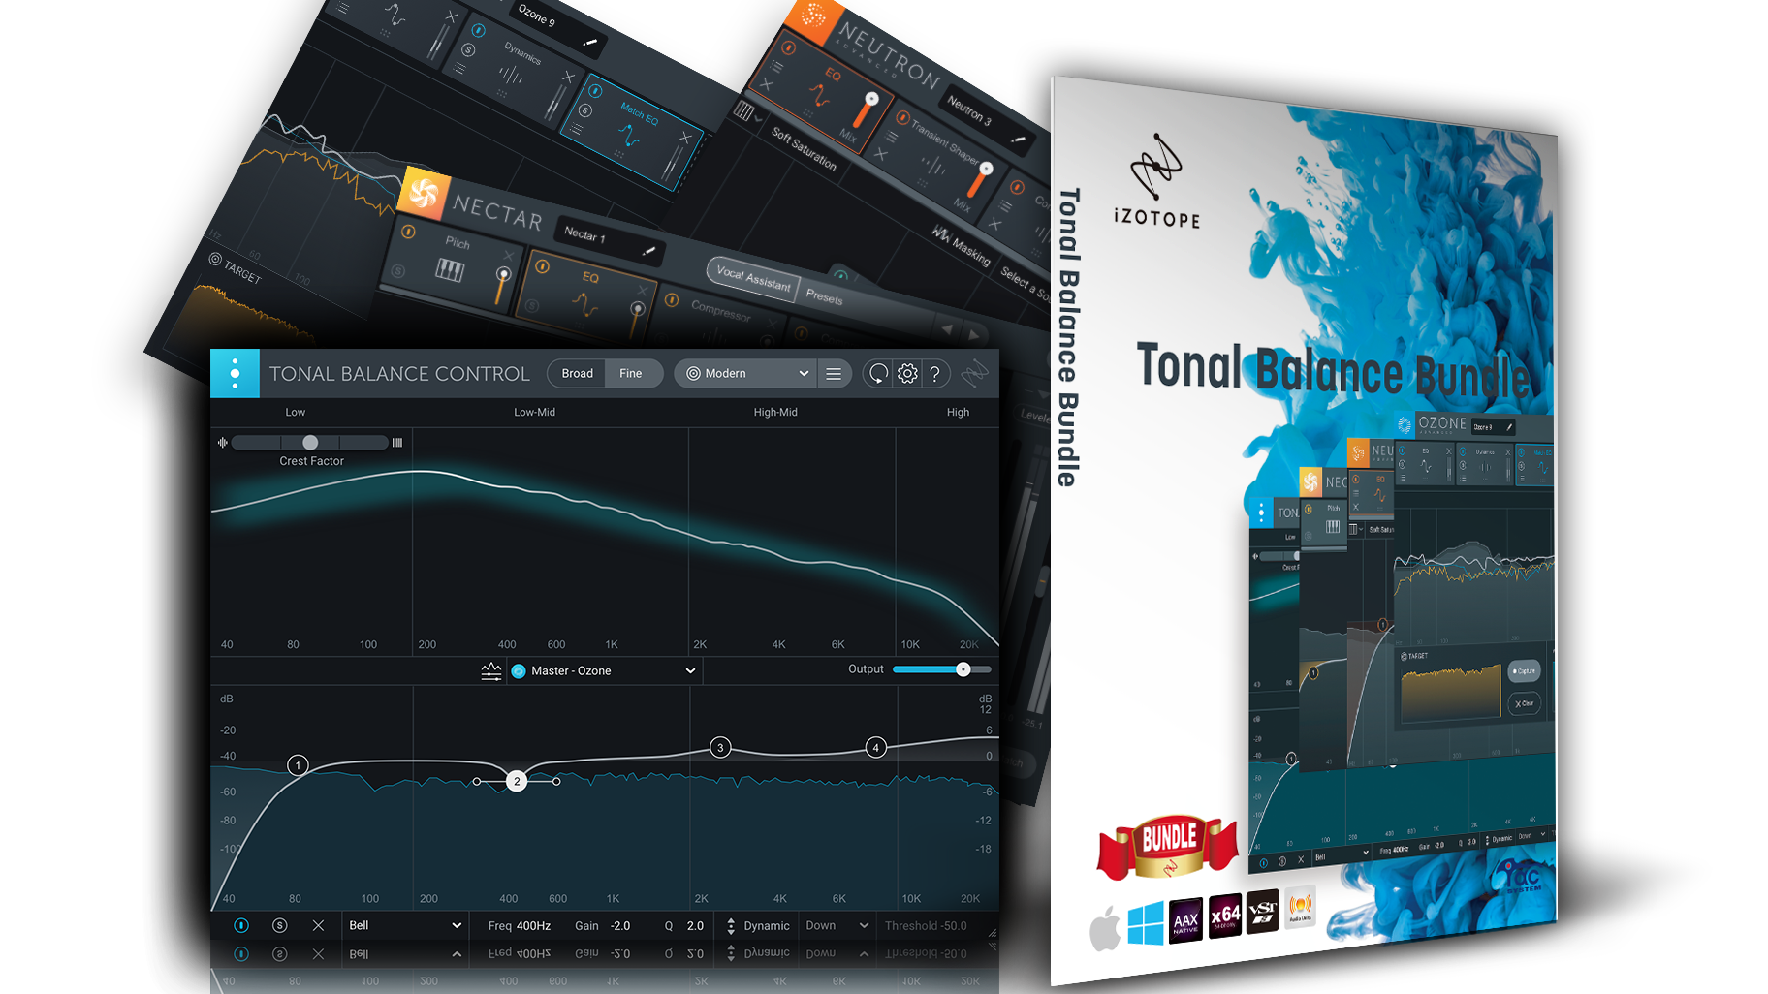The image size is (1768, 994).
Task: Click the Windows logo on the box art
Action: 1146,923
